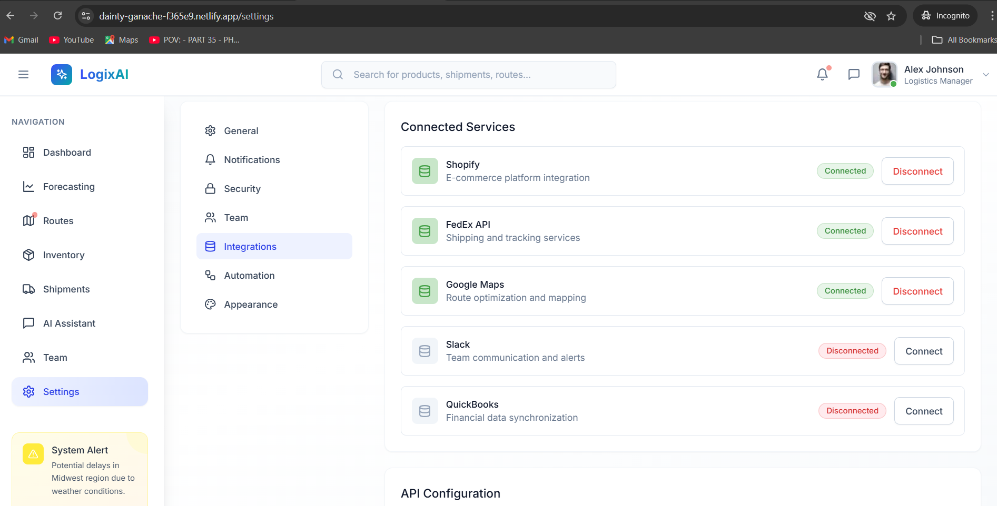Click the FedEx API Connected status badge

(845, 231)
